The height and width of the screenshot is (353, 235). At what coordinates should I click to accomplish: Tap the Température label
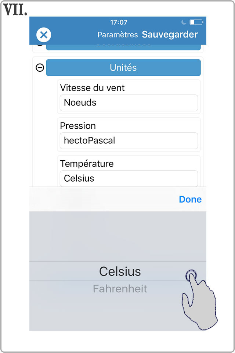tap(87, 163)
